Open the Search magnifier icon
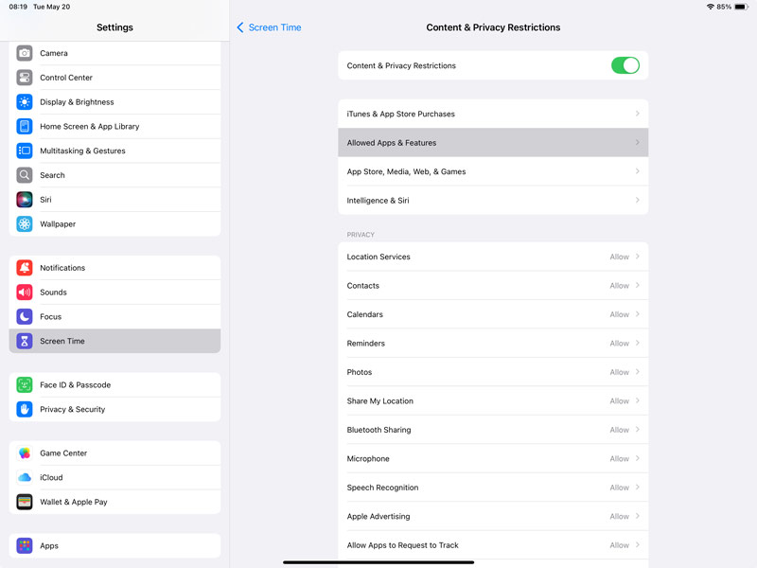The image size is (757, 568). pos(25,175)
